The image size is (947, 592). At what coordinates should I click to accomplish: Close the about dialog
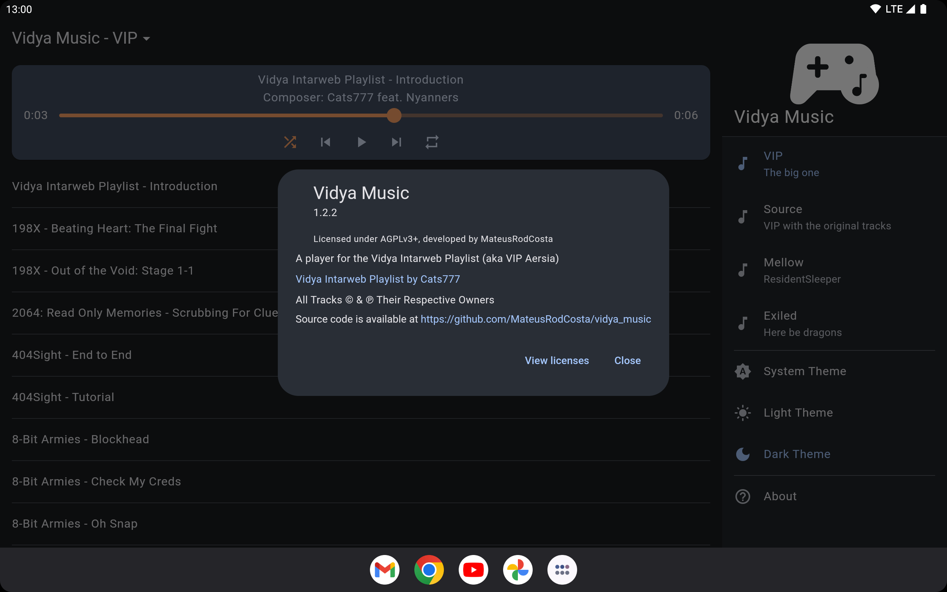pos(627,361)
